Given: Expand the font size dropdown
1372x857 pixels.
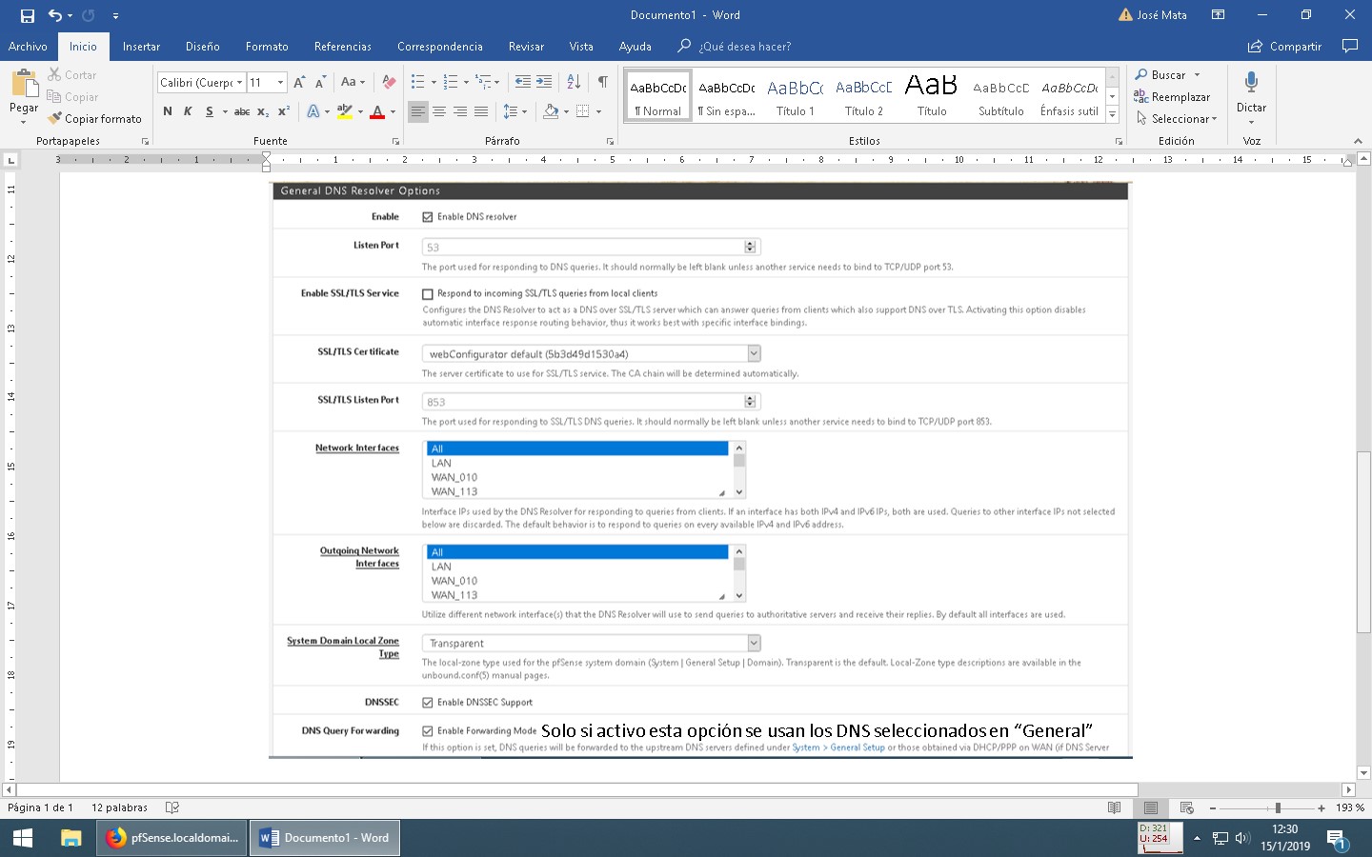Looking at the screenshot, I should [x=280, y=83].
